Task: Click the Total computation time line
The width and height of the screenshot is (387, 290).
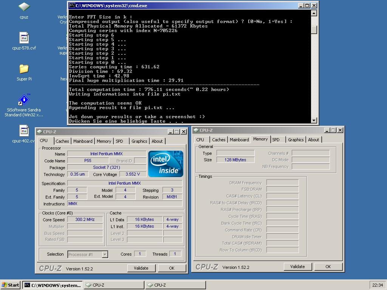Action: 149,89
